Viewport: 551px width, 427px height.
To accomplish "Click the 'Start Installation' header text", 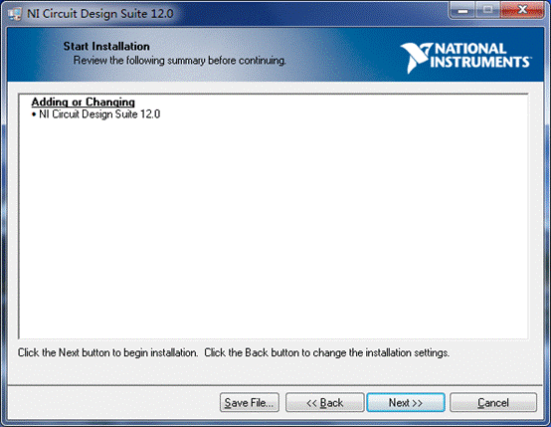I will pos(106,46).
